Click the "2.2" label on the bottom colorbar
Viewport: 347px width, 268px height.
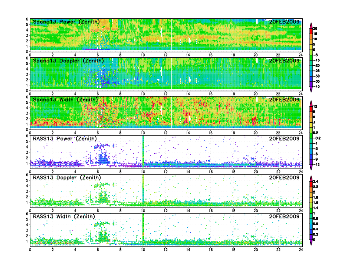pos(316,187)
